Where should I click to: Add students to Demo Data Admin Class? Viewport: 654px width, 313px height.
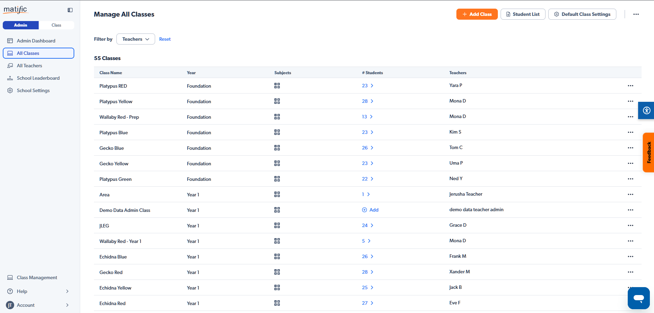point(370,210)
